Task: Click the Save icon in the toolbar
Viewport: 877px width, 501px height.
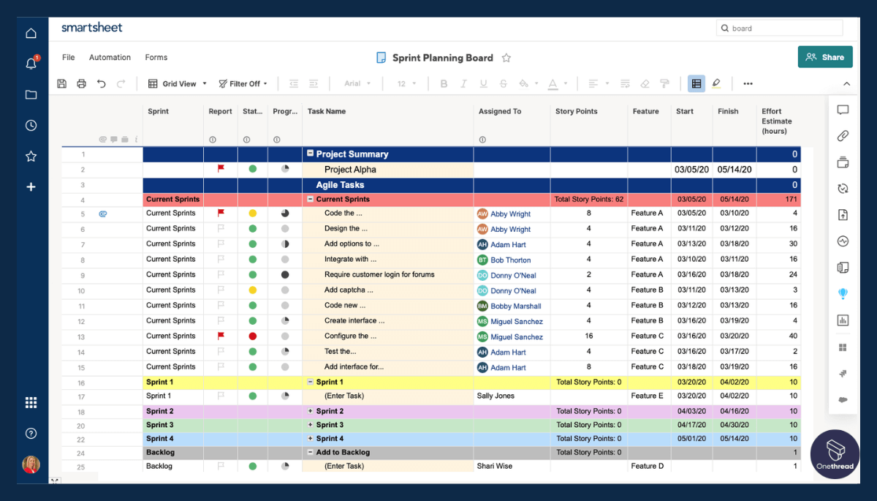Action: click(62, 83)
